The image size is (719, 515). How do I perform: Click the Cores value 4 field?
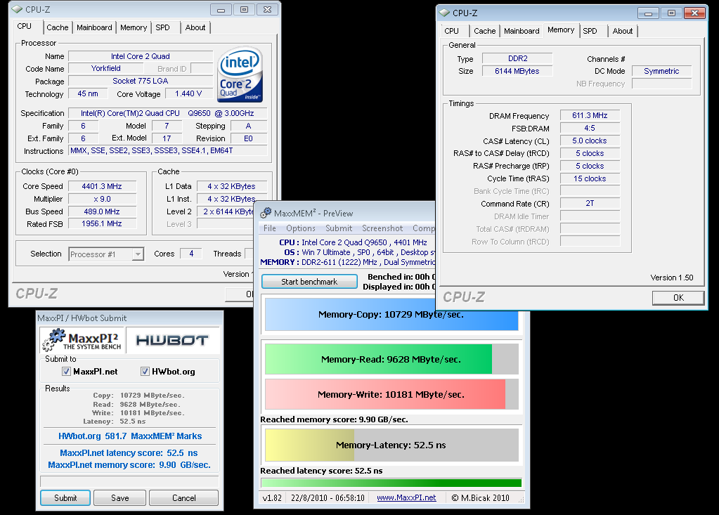(191, 254)
